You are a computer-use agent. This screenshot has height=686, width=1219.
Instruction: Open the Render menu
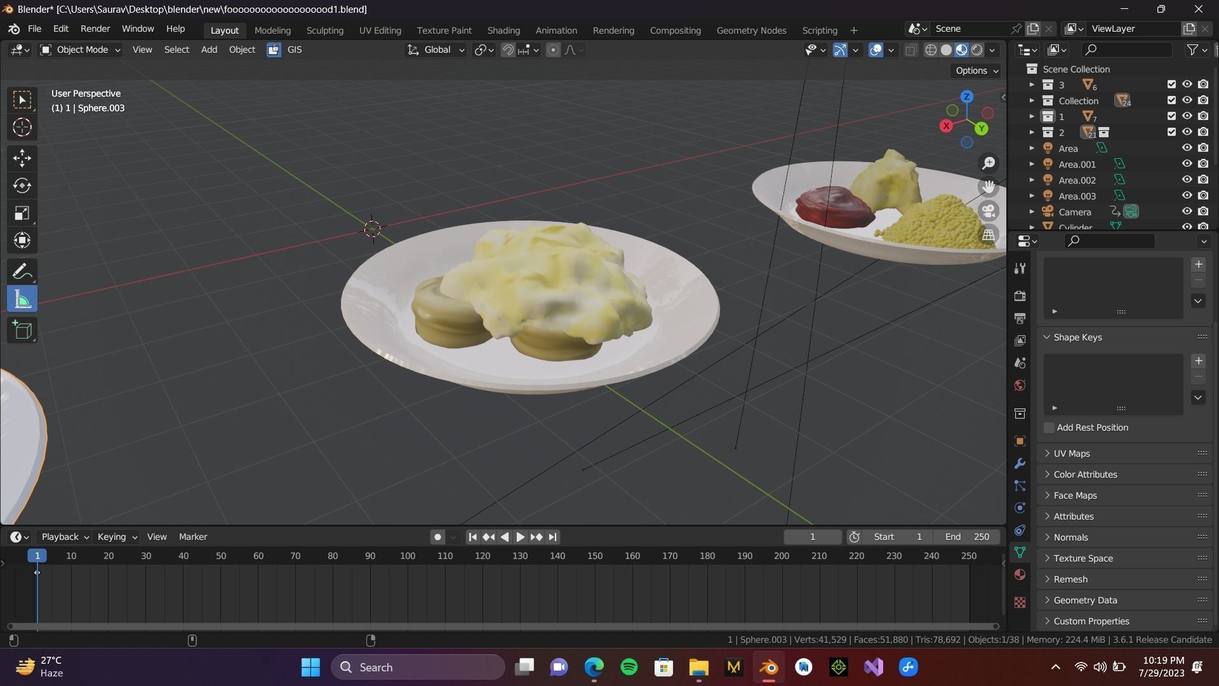(95, 29)
